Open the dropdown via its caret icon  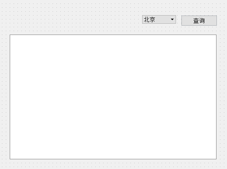pyautogui.click(x=172, y=19)
